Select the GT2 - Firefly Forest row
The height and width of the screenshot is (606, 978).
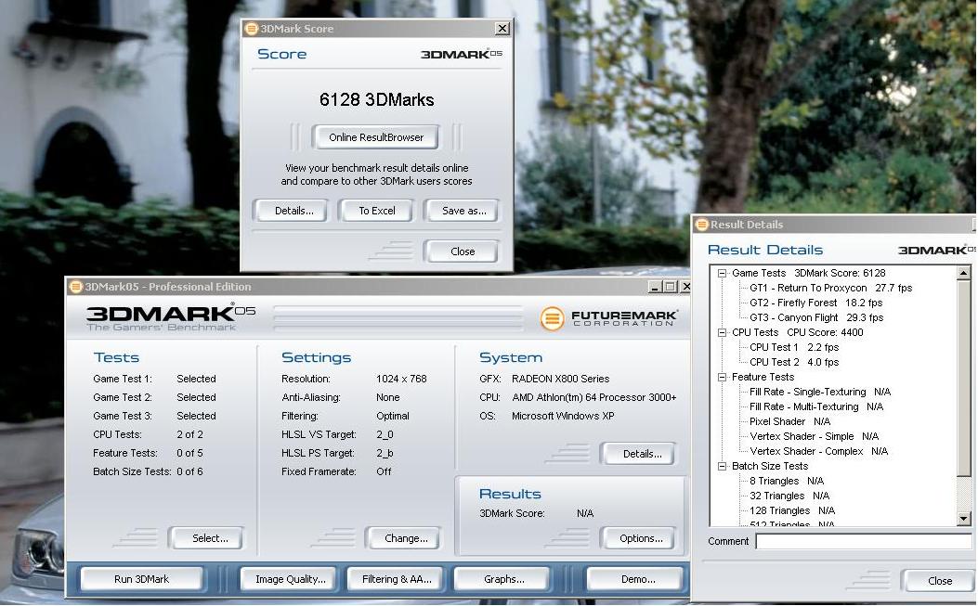(x=815, y=303)
